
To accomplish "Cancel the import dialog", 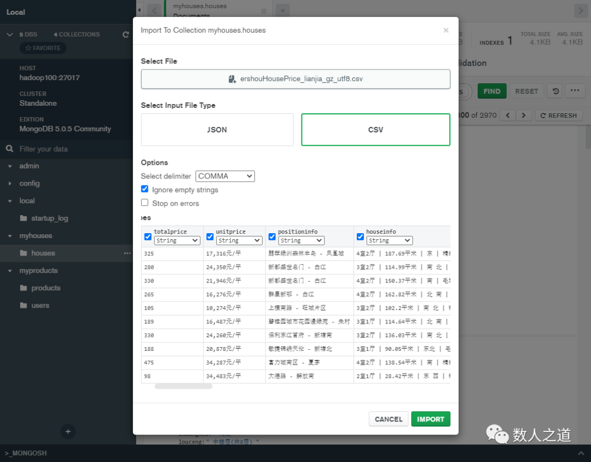I will click(x=389, y=419).
